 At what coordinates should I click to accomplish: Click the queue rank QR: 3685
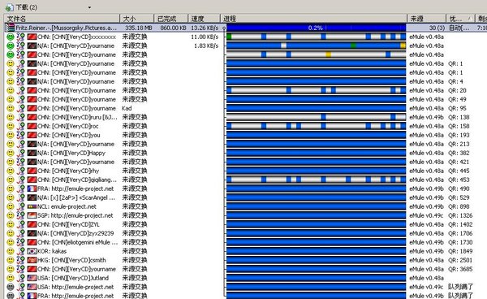click(x=460, y=269)
